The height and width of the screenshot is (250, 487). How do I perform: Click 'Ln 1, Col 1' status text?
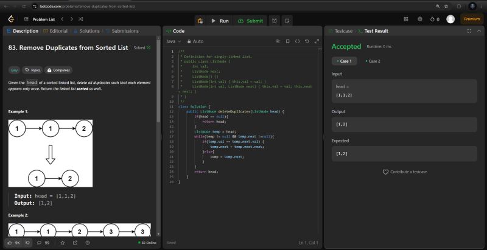tap(309, 243)
